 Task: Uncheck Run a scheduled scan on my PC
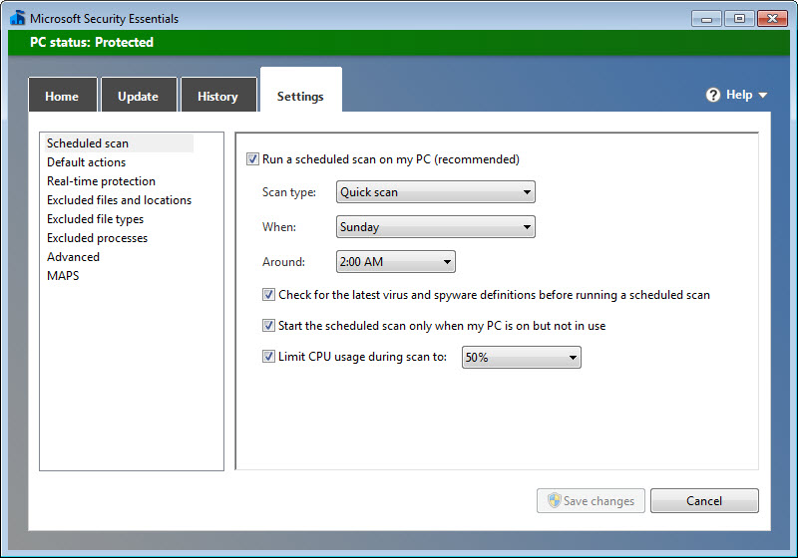click(x=252, y=159)
